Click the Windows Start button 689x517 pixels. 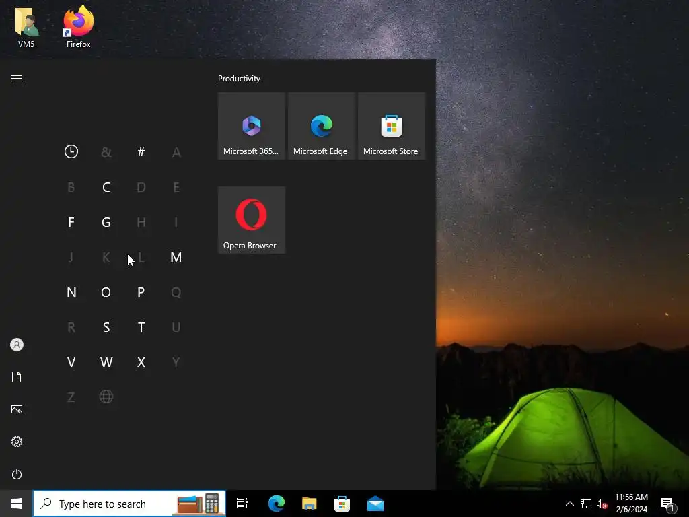point(16,504)
